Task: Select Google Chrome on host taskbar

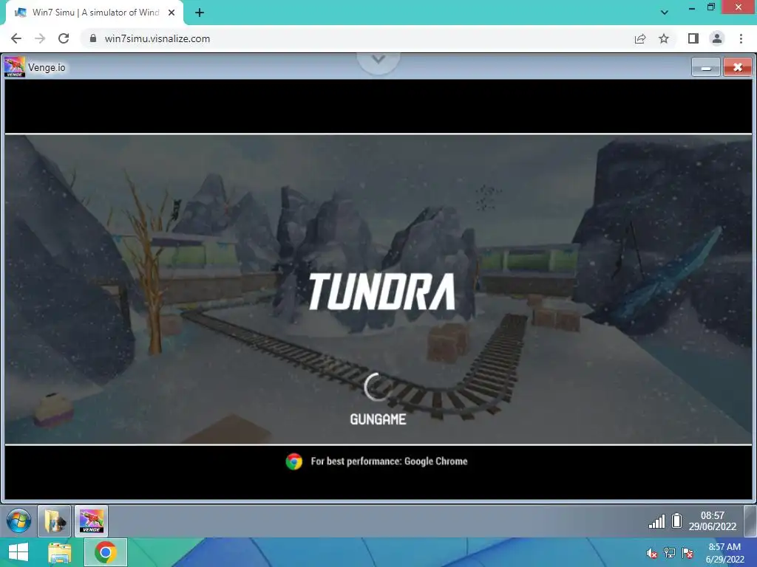Action: 106,552
